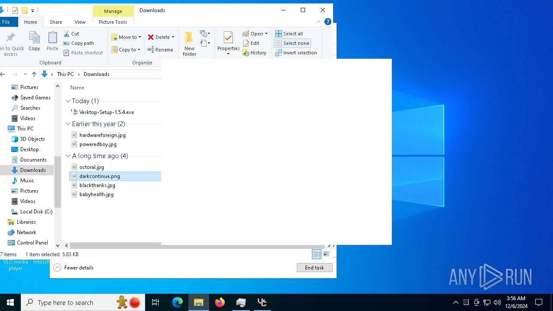Open the Delete dropdown arrow
This screenshot has height=311, width=553.
pyautogui.click(x=173, y=37)
